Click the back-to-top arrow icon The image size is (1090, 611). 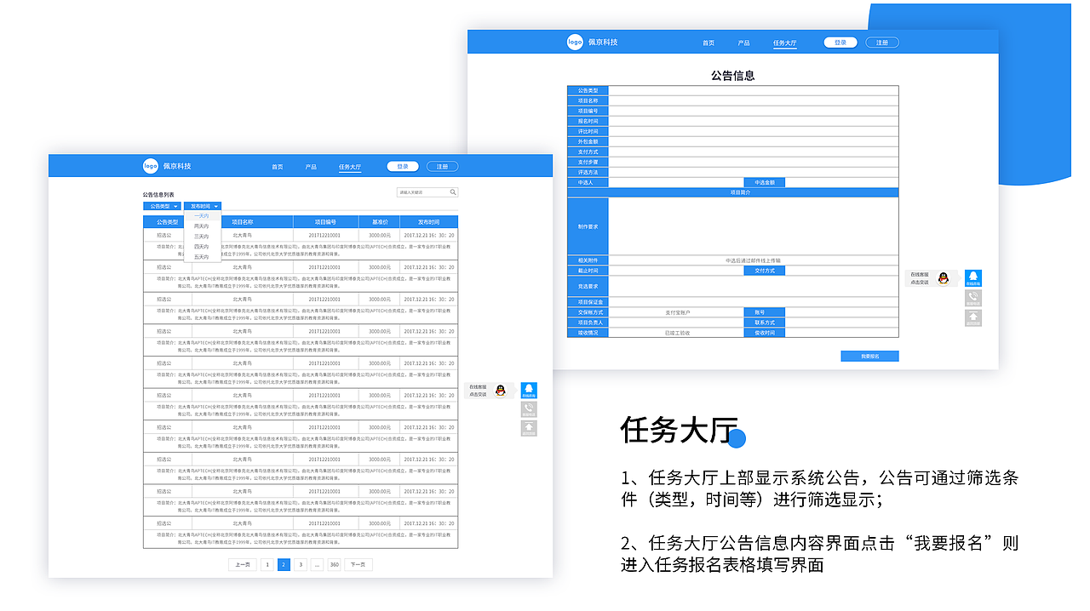pos(528,428)
